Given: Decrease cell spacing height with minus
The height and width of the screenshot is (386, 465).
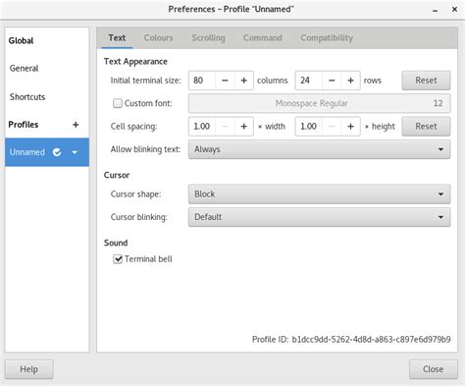Looking at the screenshot, I should (x=332, y=127).
